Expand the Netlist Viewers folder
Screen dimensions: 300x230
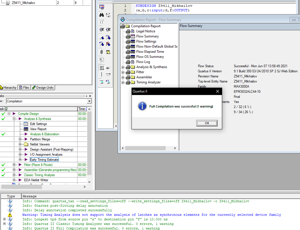(x=20, y=144)
